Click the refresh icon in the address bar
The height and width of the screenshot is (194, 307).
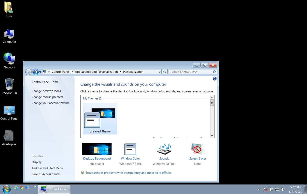click(165, 72)
